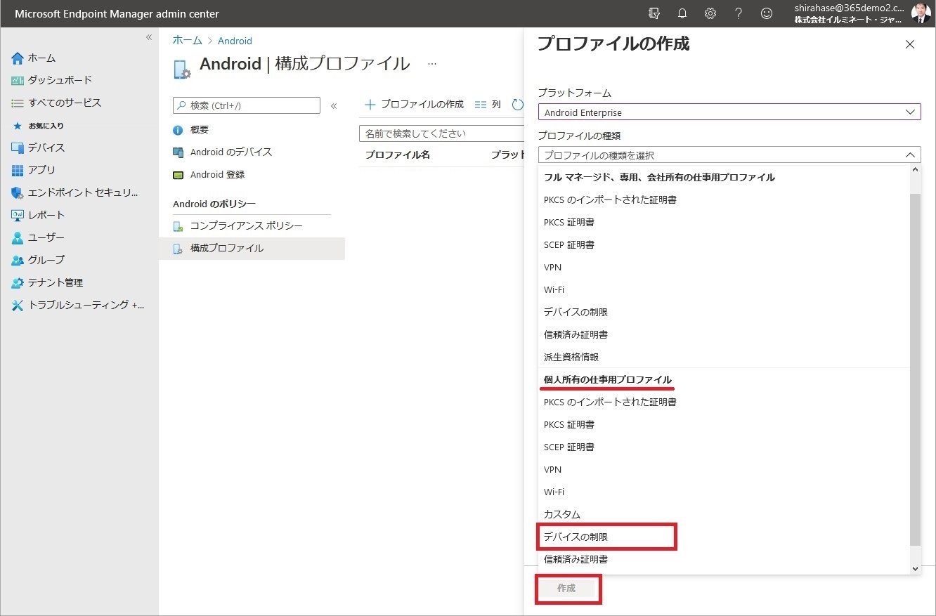Select Wi-Fi under 個人所有の仕事用プロファイル
This screenshot has width=936, height=616.
pyautogui.click(x=724, y=492)
